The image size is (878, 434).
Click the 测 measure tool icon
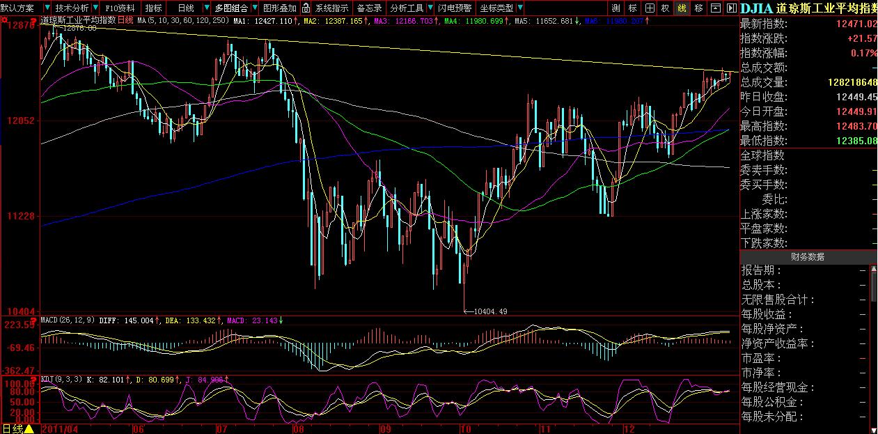click(616, 8)
